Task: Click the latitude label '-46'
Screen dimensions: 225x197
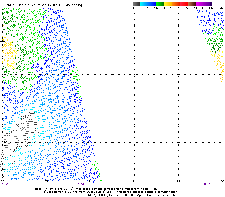Action: coord(3,107)
